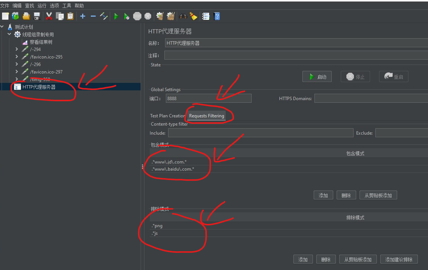Click the 重启 button

coord(394,77)
